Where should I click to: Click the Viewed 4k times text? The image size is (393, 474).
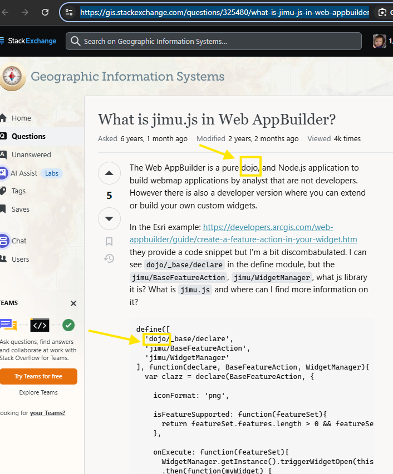pos(334,139)
